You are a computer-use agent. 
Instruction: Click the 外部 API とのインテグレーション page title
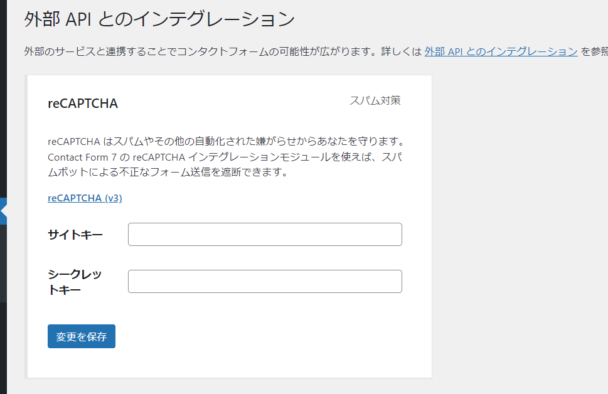point(159,19)
